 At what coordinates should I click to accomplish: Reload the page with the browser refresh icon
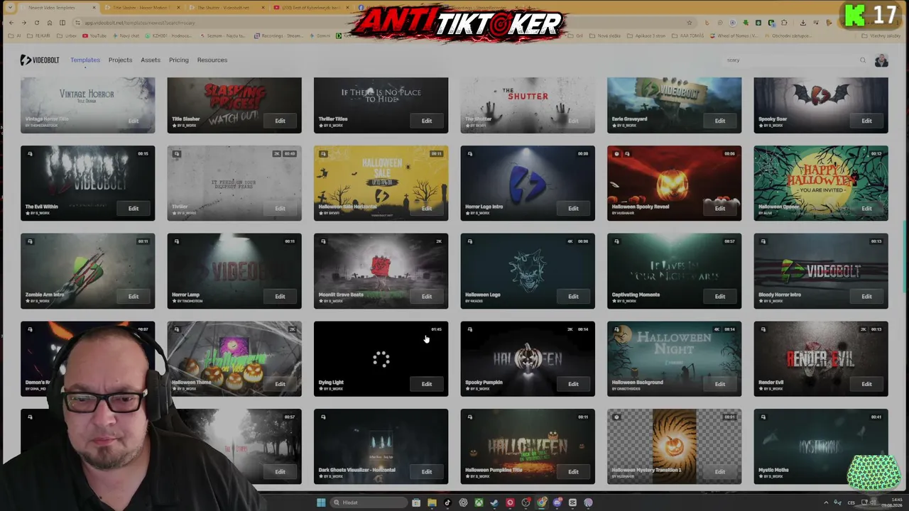click(37, 23)
